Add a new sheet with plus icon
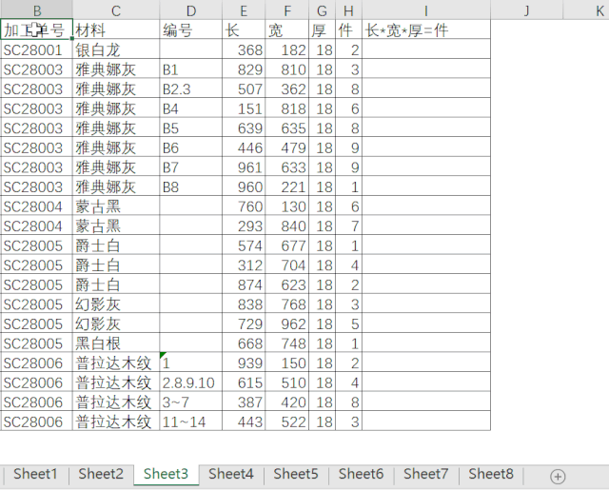 (558, 477)
